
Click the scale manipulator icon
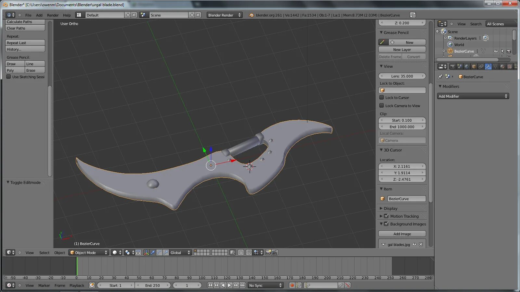[x=166, y=252]
